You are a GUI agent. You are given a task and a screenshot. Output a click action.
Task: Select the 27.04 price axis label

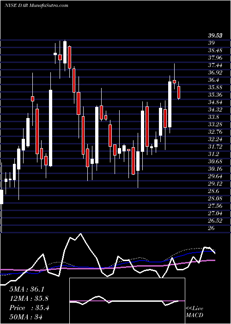click(x=215, y=213)
